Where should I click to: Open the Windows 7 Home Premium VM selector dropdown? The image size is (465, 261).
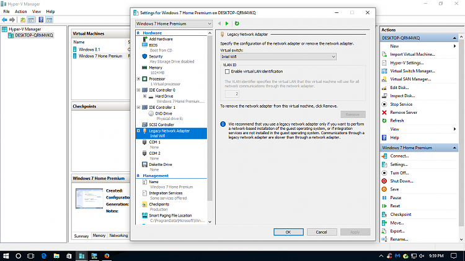pyautogui.click(x=174, y=24)
